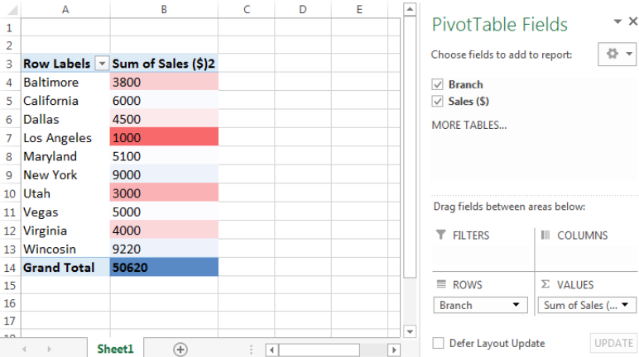
Task: Open the Branch dropdown in ROWS area
Action: tap(480, 305)
